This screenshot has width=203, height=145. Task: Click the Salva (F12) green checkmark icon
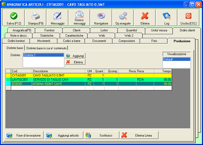[x=14, y=16]
